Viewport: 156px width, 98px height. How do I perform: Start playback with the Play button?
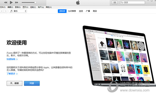(11, 2)
